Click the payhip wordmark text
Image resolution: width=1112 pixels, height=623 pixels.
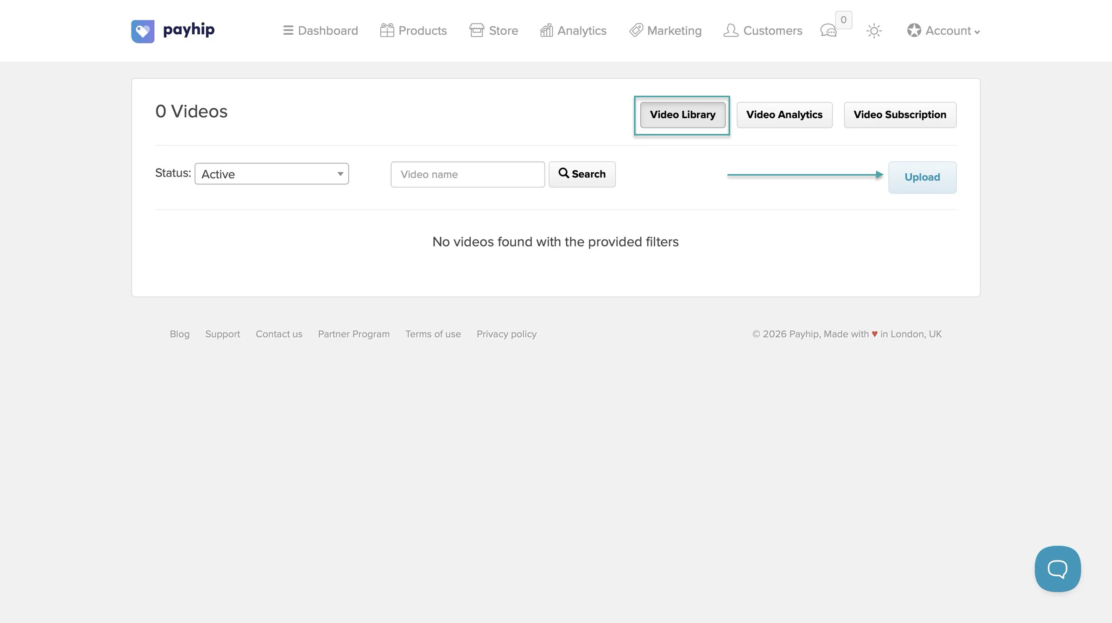(189, 30)
